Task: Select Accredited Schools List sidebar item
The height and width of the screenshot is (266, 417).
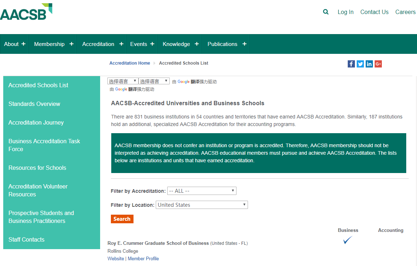Action: coord(38,85)
